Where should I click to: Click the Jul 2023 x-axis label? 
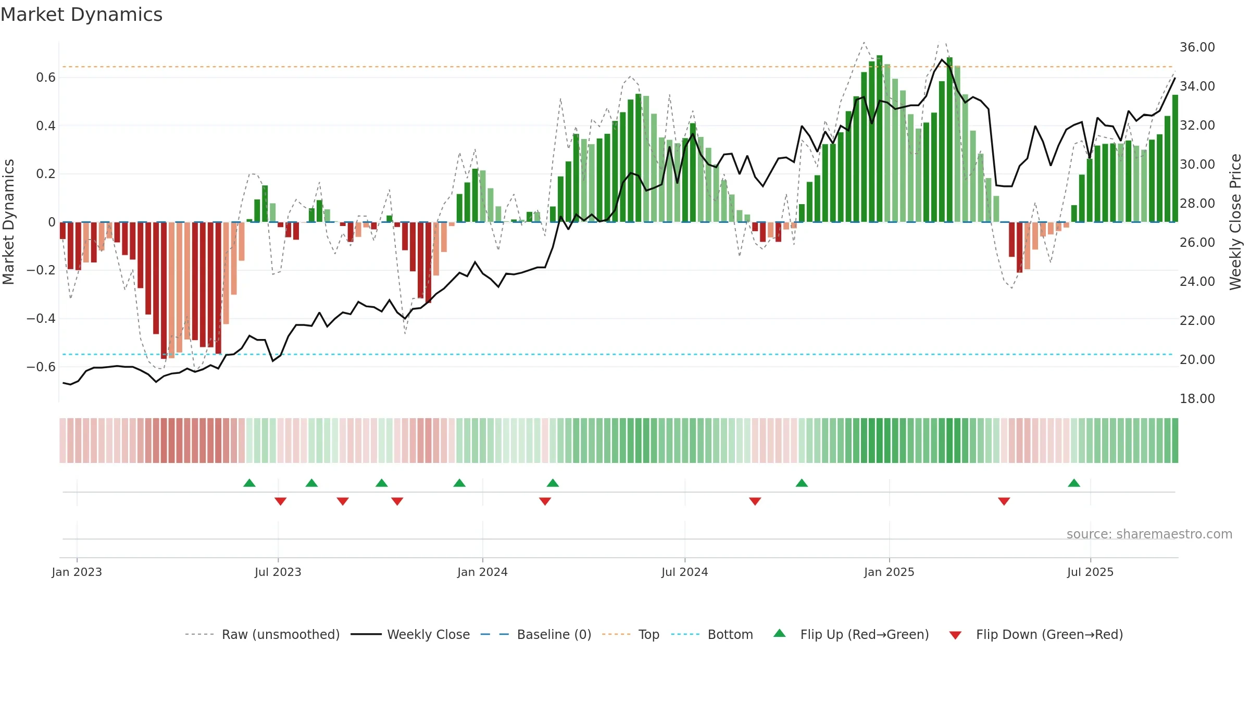278,572
